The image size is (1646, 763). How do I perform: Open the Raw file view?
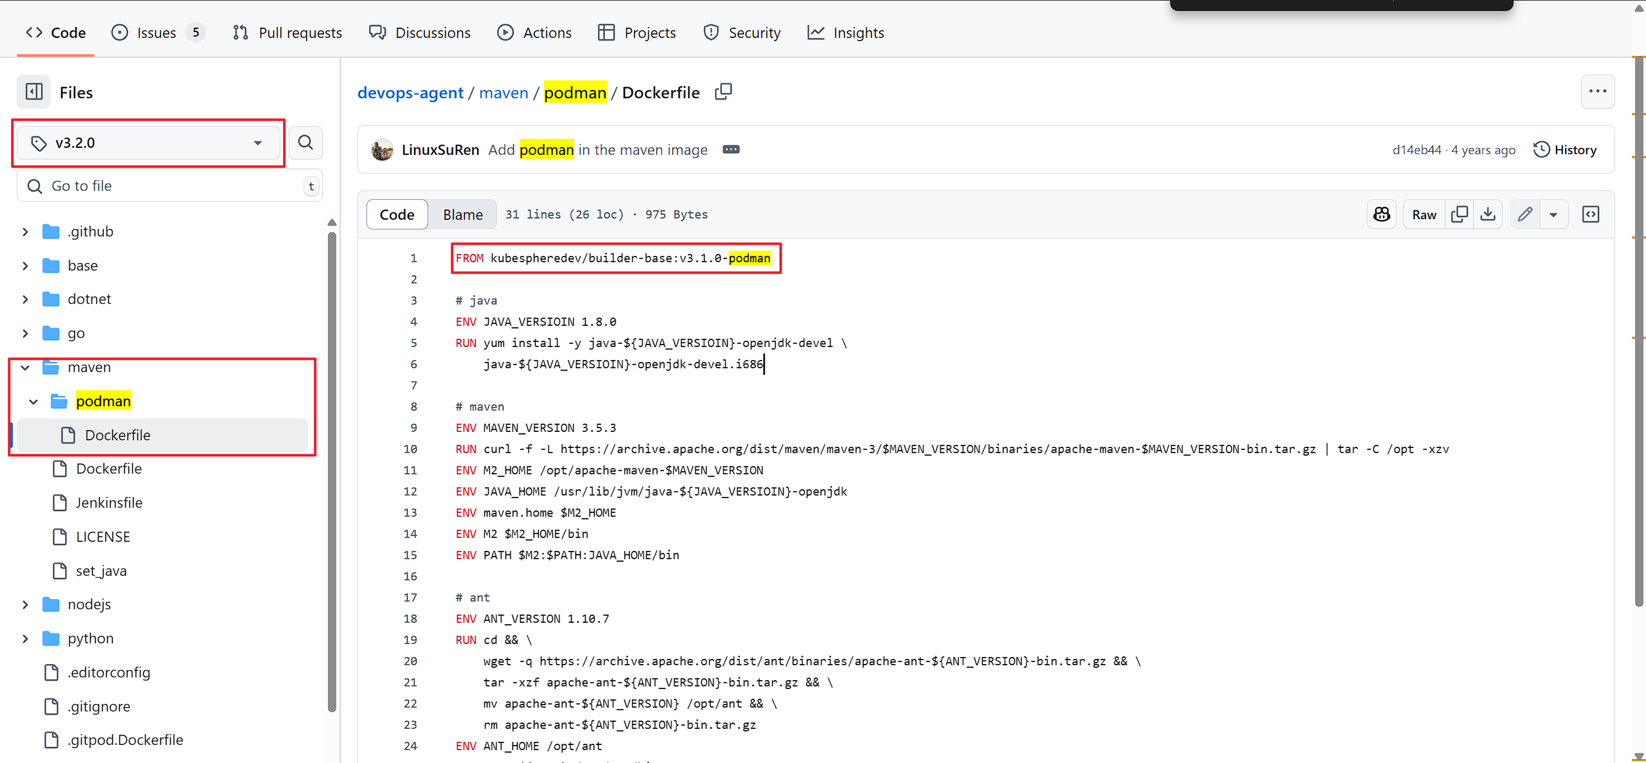pos(1424,214)
